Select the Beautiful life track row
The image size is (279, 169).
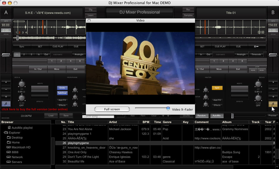pos(165,161)
